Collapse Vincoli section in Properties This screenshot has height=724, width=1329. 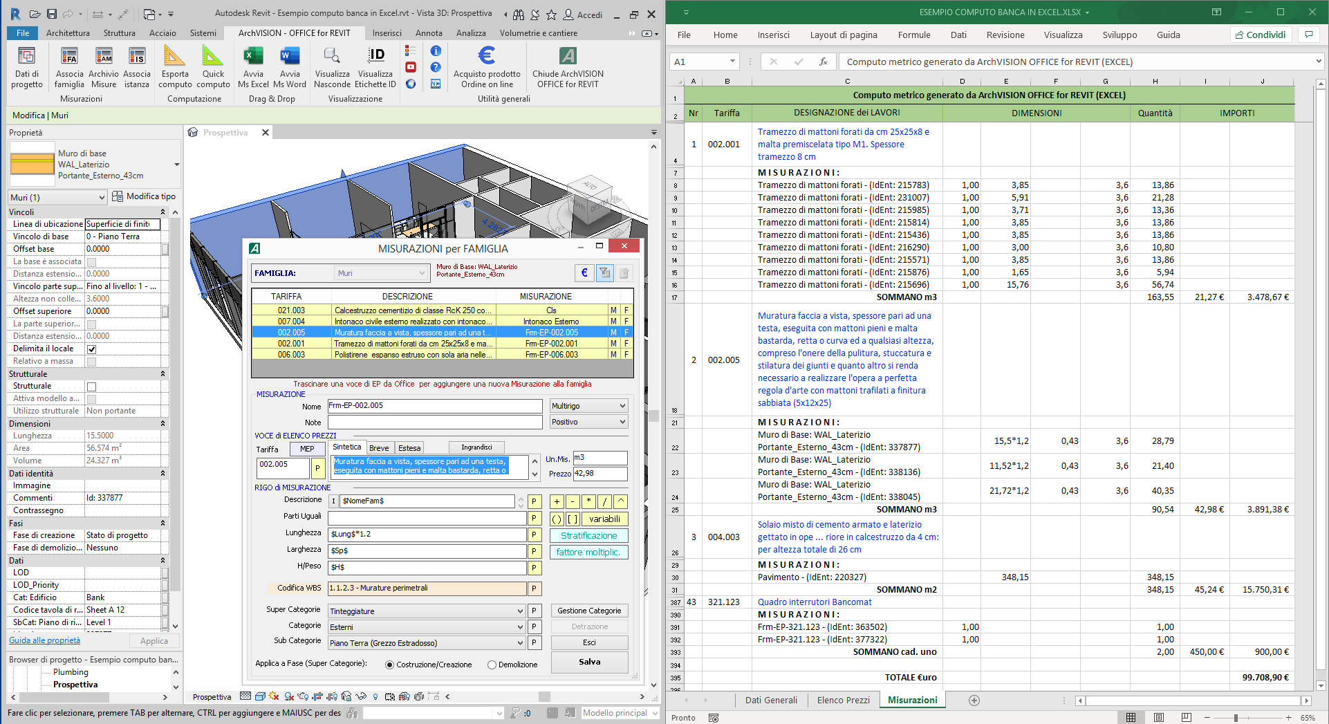point(163,212)
